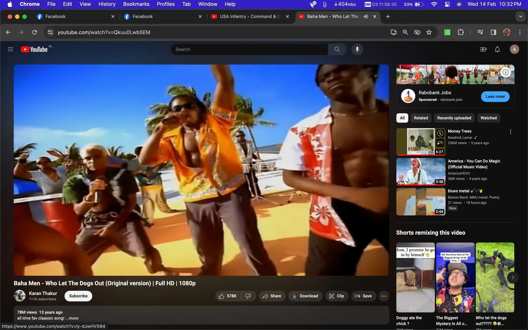Click the Download button

[x=305, y=296]
